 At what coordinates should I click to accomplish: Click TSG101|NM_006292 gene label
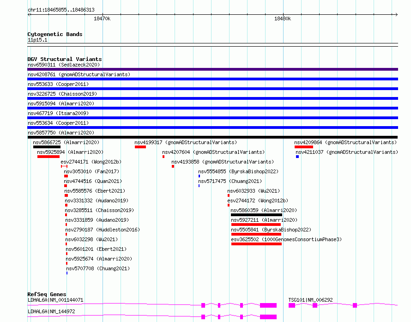(x=311, y=300)
